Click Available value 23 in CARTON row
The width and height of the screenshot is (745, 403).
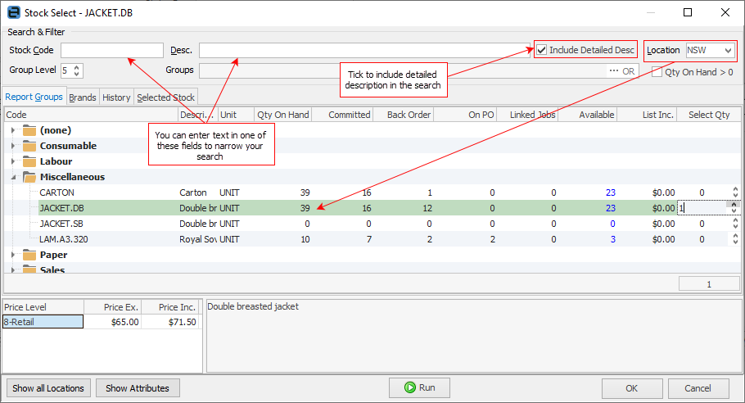pyautogui.click(x=611, y=192)
